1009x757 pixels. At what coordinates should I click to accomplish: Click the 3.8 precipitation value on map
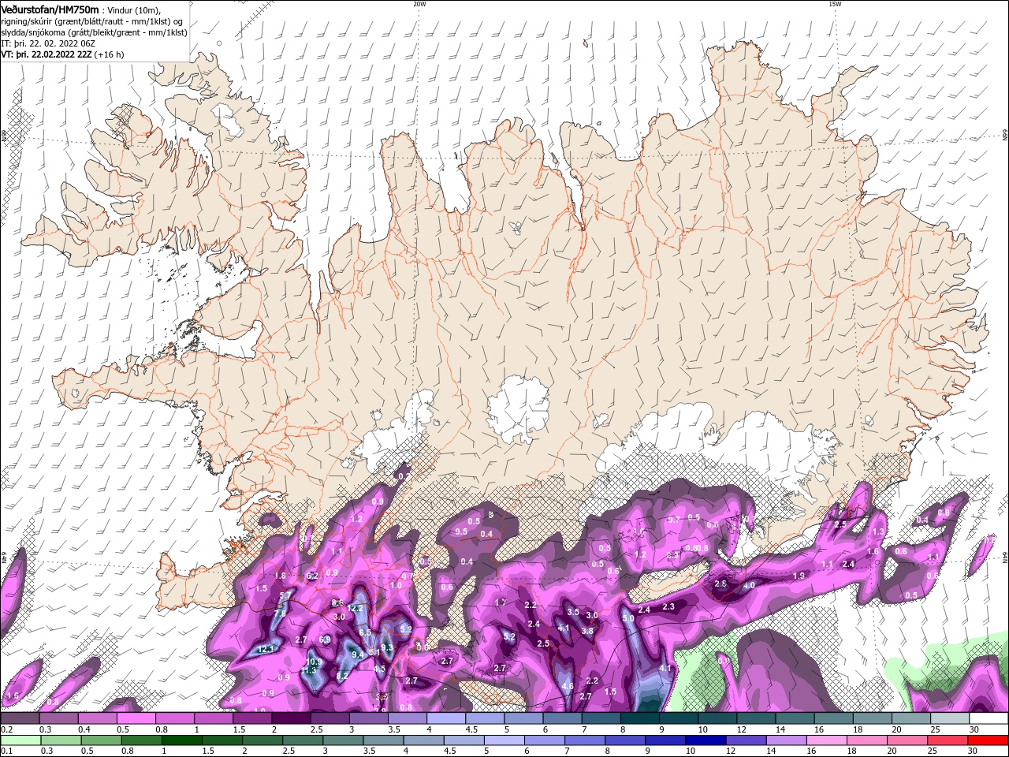point(587,631)
